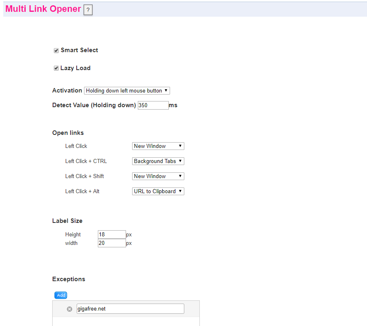This screenshot has width=367, height=326.
Task: Click the Height label text
Action: point(73,235)
